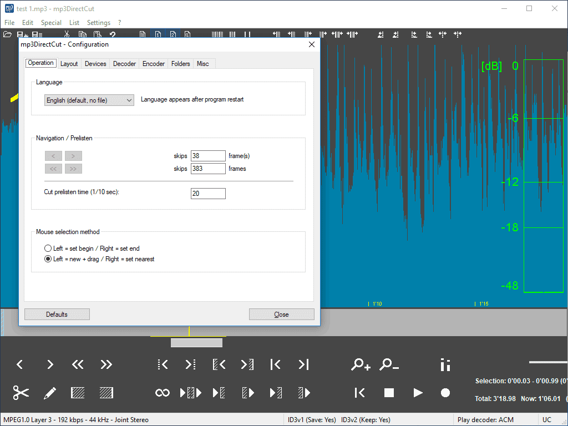Click 'Play decoder: ACM' in status bar

pyautogui.click(x=485, y=420)
